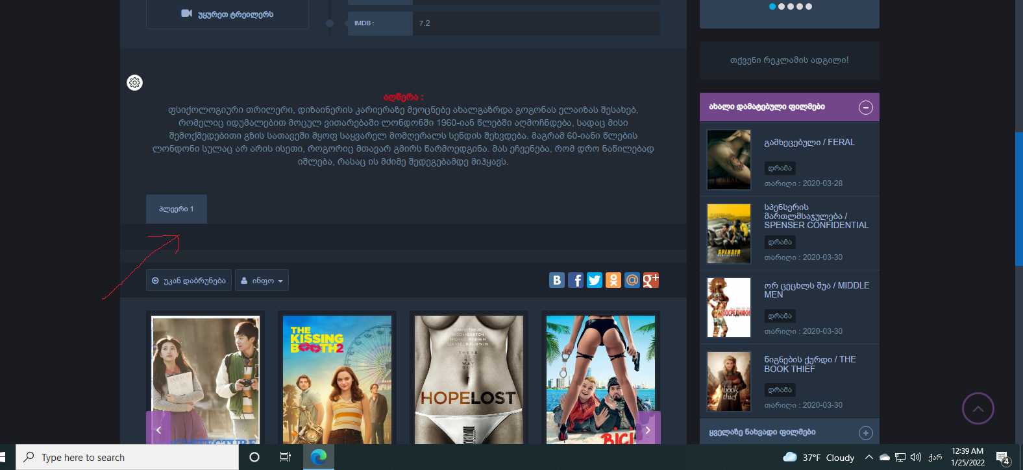Click the დრამა tag under SPENSER CONFIDENTIAL
Viewport: 1023px width, 470px height.
pyautogui.click(x=780, y=242)
